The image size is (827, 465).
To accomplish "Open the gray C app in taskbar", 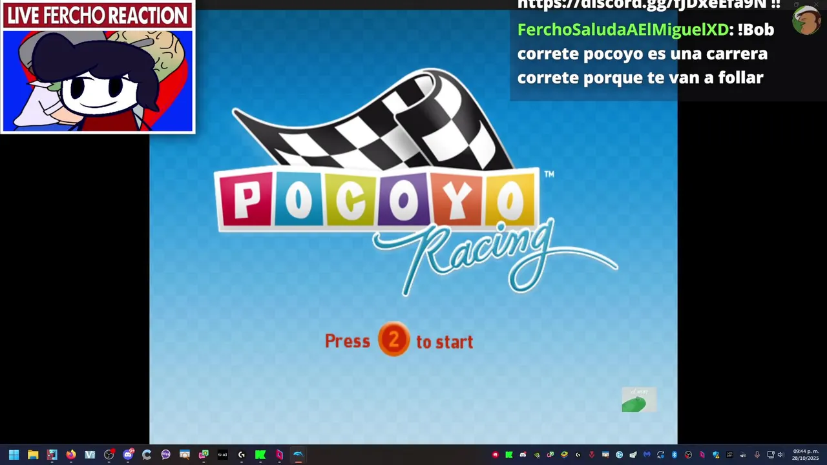I will pos(147,455).
